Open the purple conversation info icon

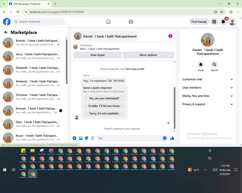point(170,36)
